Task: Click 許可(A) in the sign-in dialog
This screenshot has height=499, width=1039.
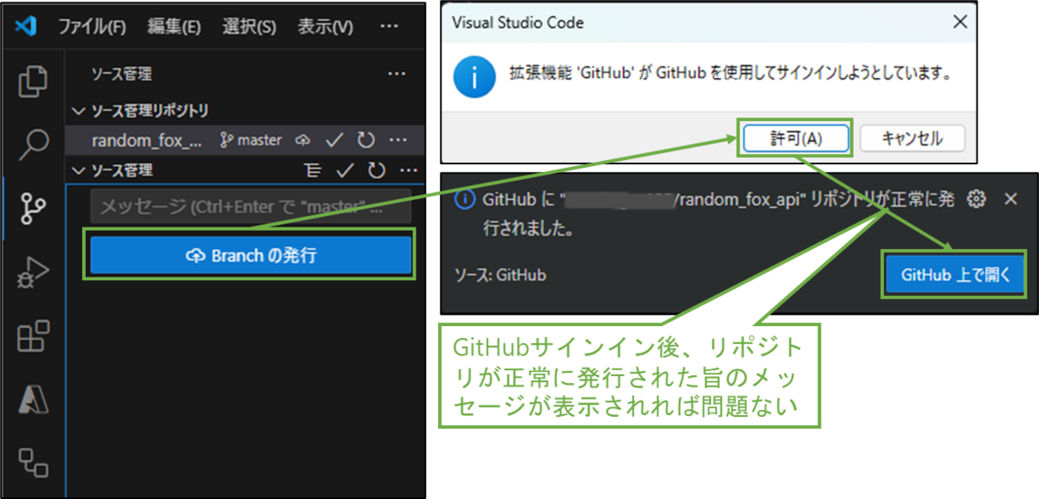Action: click(x=796, y=138)
